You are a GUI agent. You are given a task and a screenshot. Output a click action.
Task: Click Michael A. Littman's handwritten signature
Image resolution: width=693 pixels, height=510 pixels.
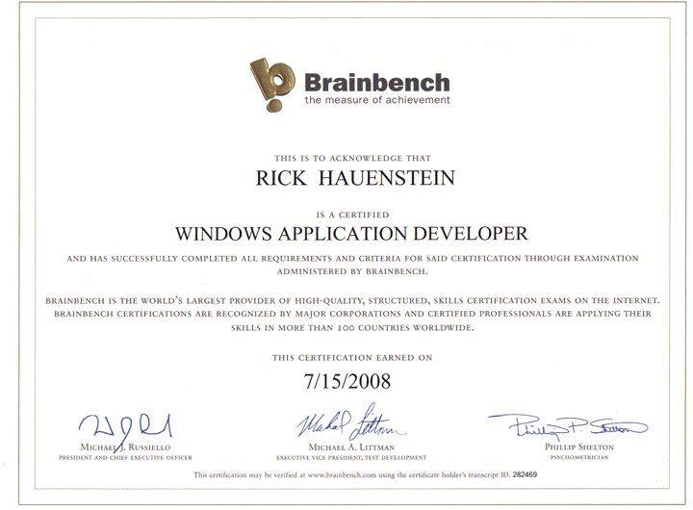click(x=351, y=421)
